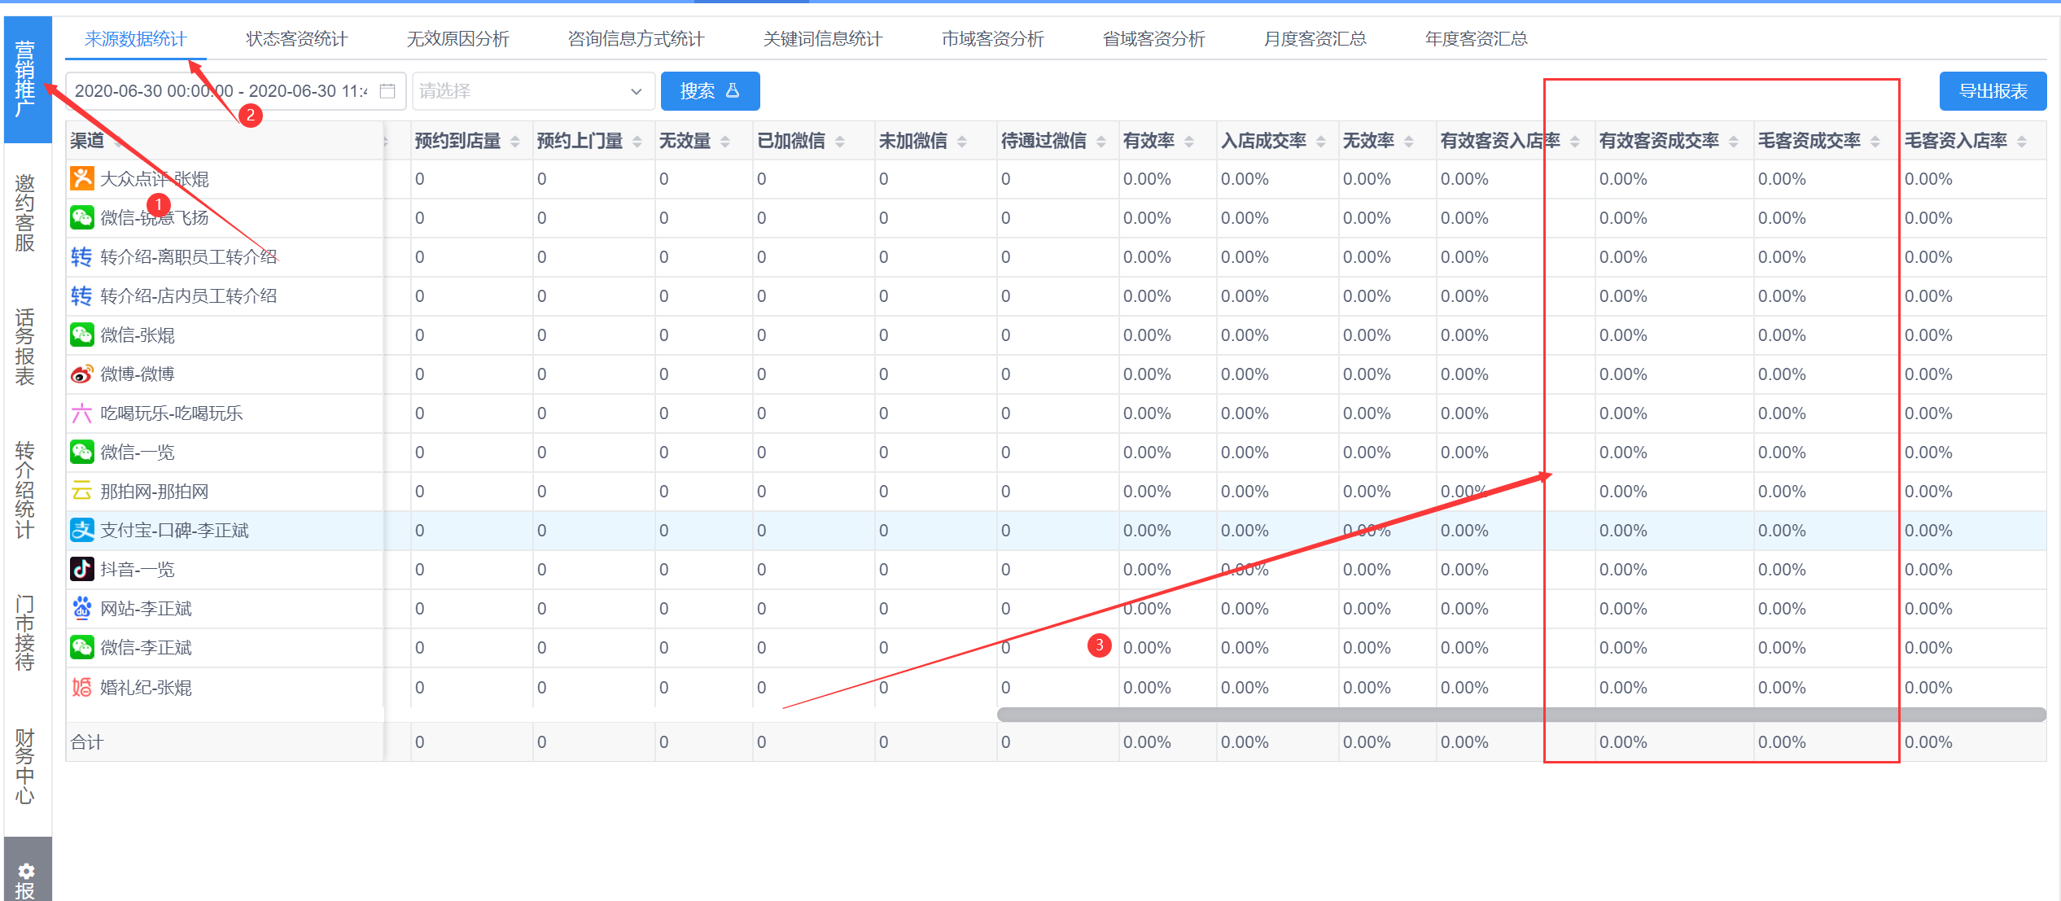Screen dimensions: 2061x901
Task: Click the Dianping icon for 大众点评-张焜
Action: [81, 178]
